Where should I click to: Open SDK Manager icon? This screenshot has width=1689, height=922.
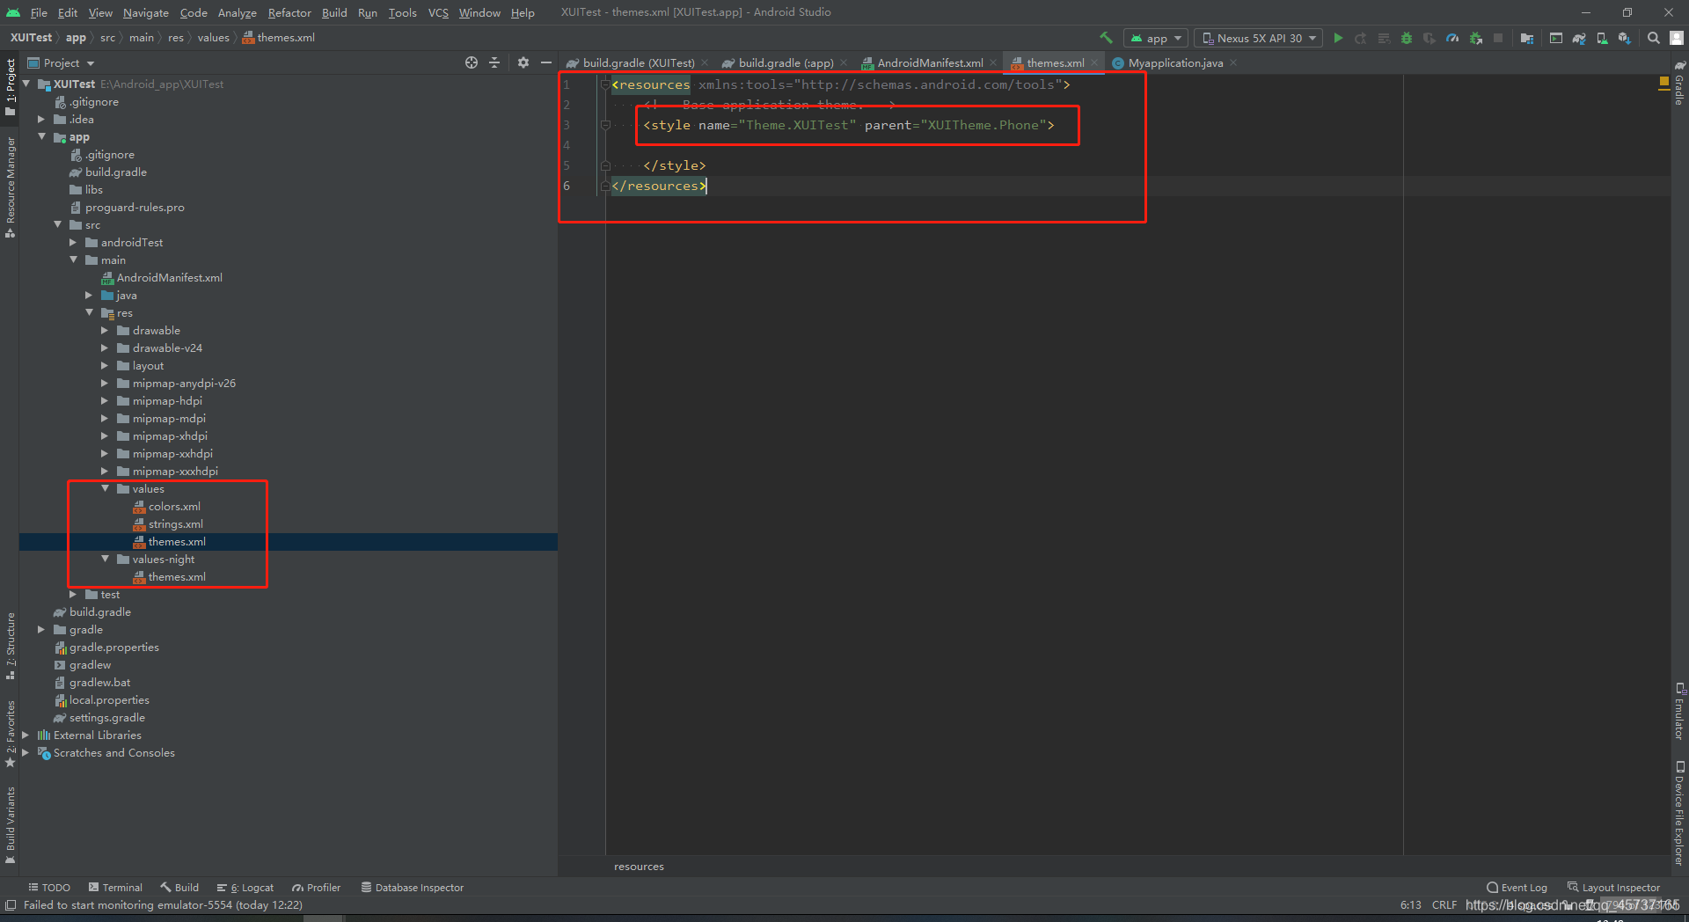coord(1625,38)
